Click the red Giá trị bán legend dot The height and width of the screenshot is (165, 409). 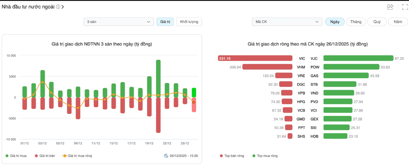(36, 156)
